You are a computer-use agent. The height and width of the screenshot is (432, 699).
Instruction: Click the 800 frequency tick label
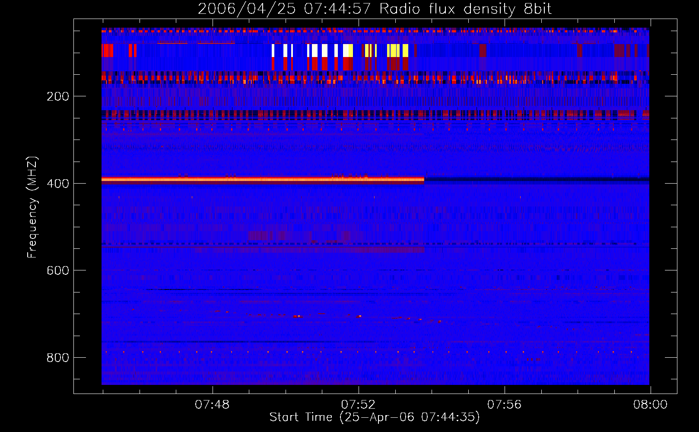58,358
